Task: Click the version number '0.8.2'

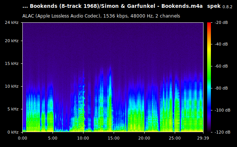Action: (x=227, y=7)
